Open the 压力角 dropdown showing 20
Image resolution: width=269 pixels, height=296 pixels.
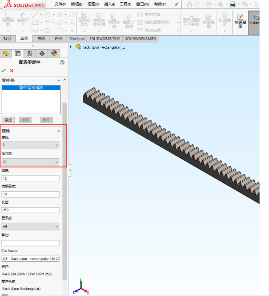click(30, 162)
